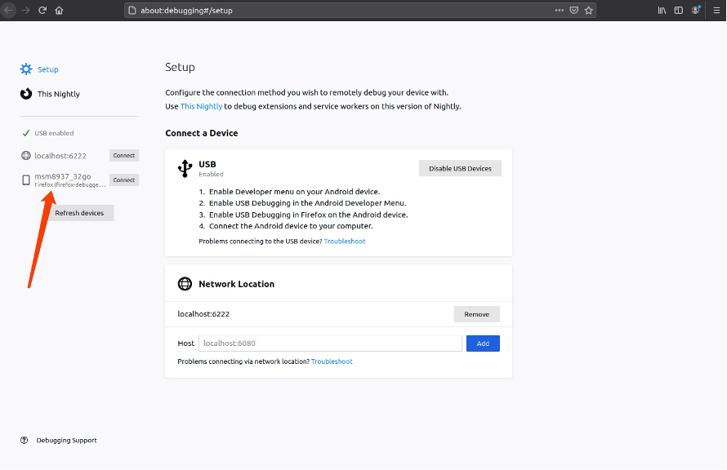
Task: Open This Nightly in the sidebar
Action: tap(58, 94)
